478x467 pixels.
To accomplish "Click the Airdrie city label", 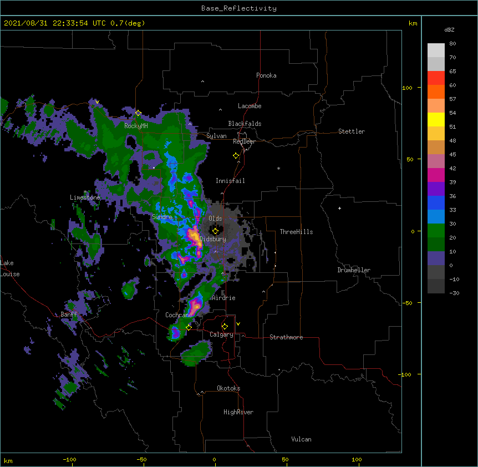I will tap(224, 298).
